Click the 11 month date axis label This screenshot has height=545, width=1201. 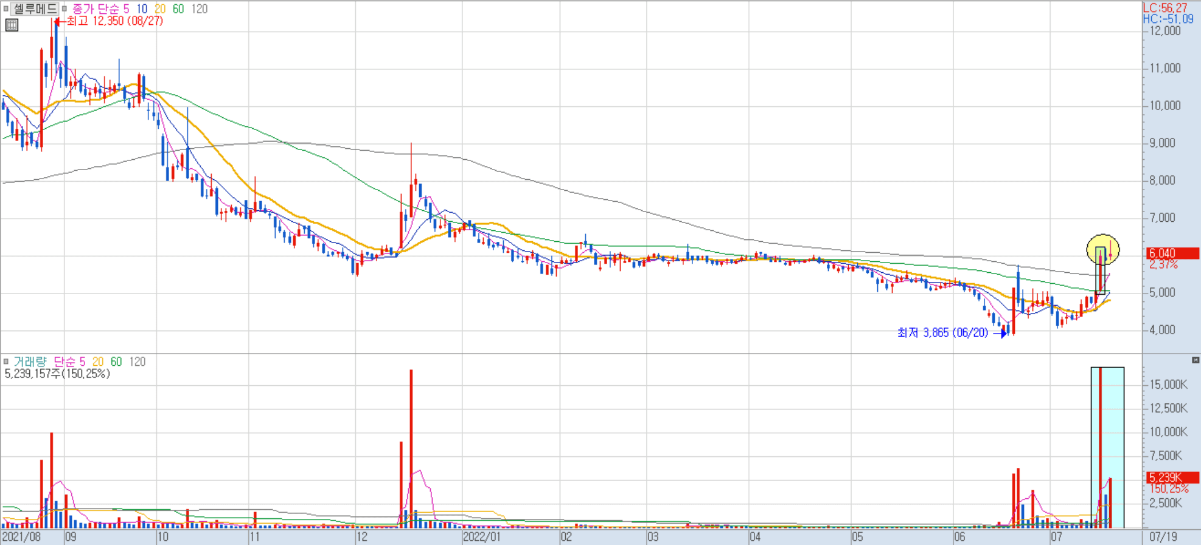point(255,537)
